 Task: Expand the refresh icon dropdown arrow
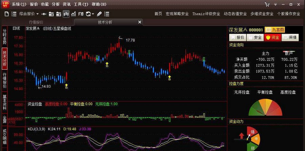(93, 14)
